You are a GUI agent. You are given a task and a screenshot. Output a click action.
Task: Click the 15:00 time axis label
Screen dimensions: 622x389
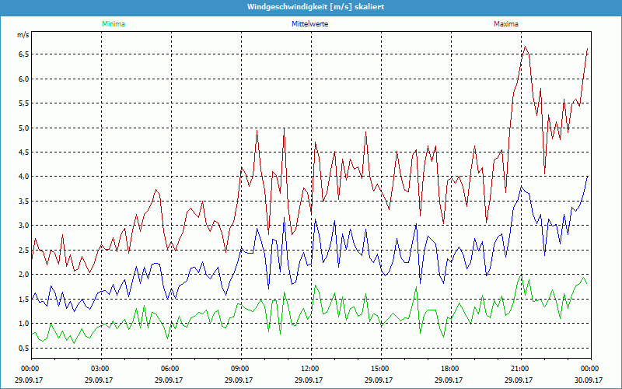[x=381, y=369]
